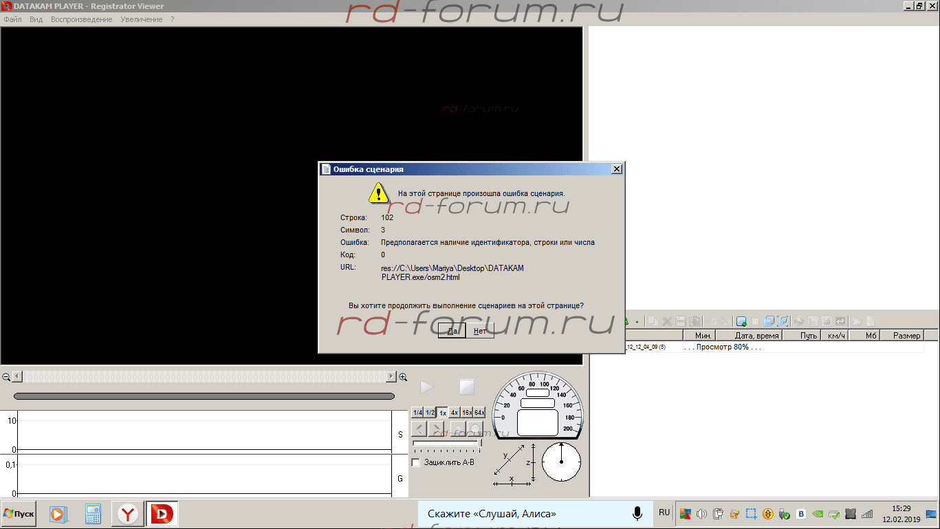940x529 pixels.
Task: Open Yandex browser from the taskbar
Action: click(x=128, y=514)
